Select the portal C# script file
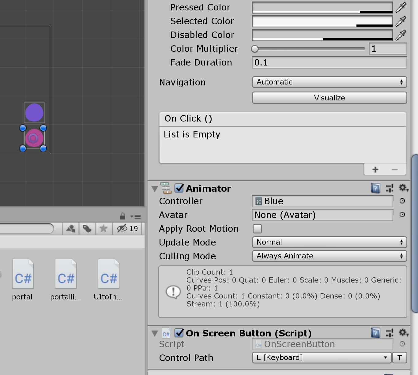418x375 pixels. click(23, 280)
